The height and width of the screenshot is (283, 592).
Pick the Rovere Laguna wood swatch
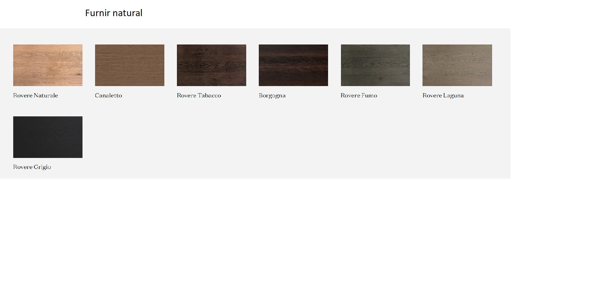coord(457,65)
